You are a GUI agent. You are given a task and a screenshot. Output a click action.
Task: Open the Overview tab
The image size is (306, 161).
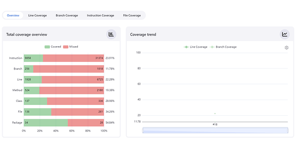[x=13, y=16]
